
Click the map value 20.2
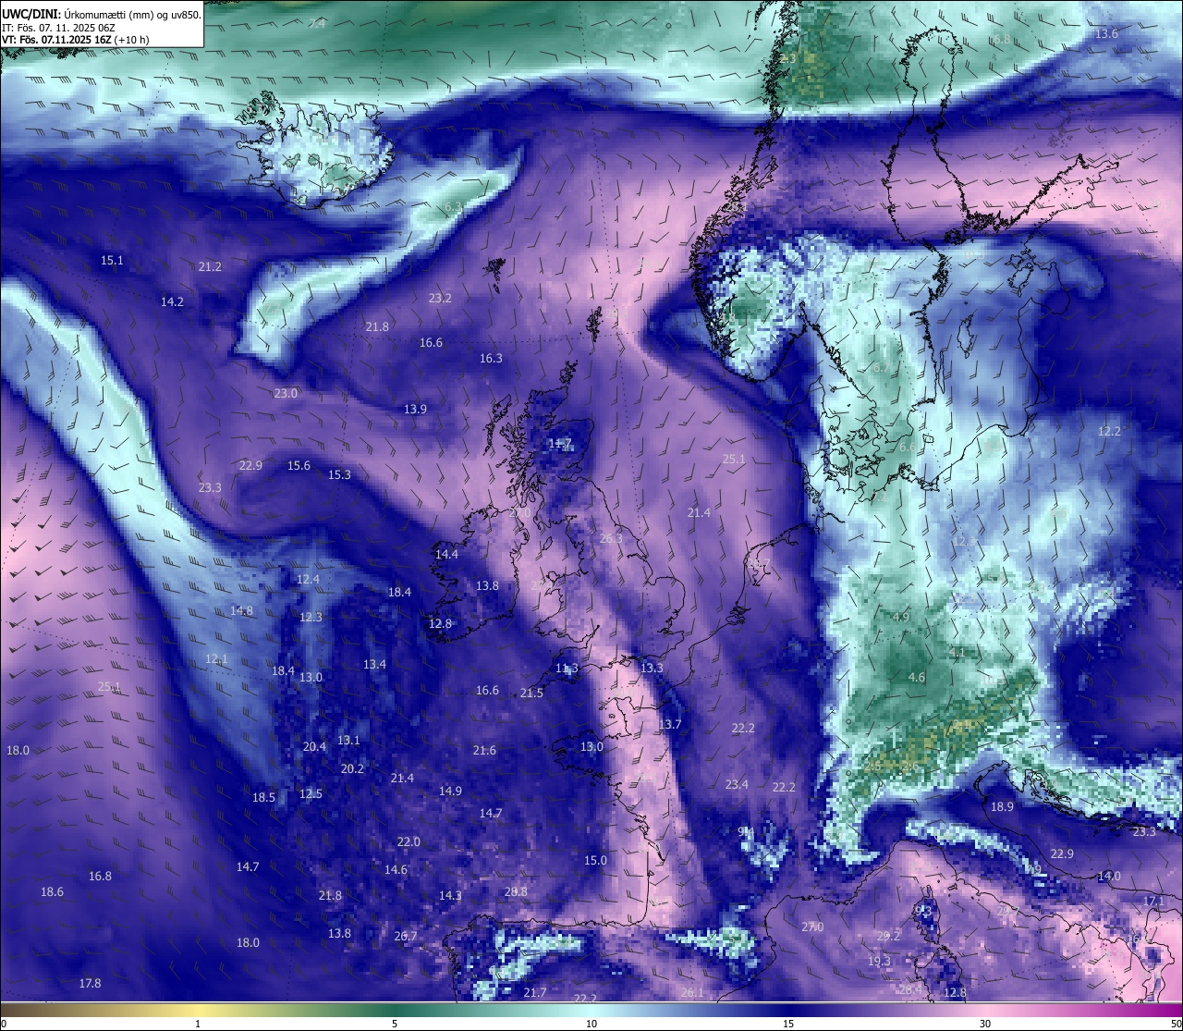[x=352, y=769]
